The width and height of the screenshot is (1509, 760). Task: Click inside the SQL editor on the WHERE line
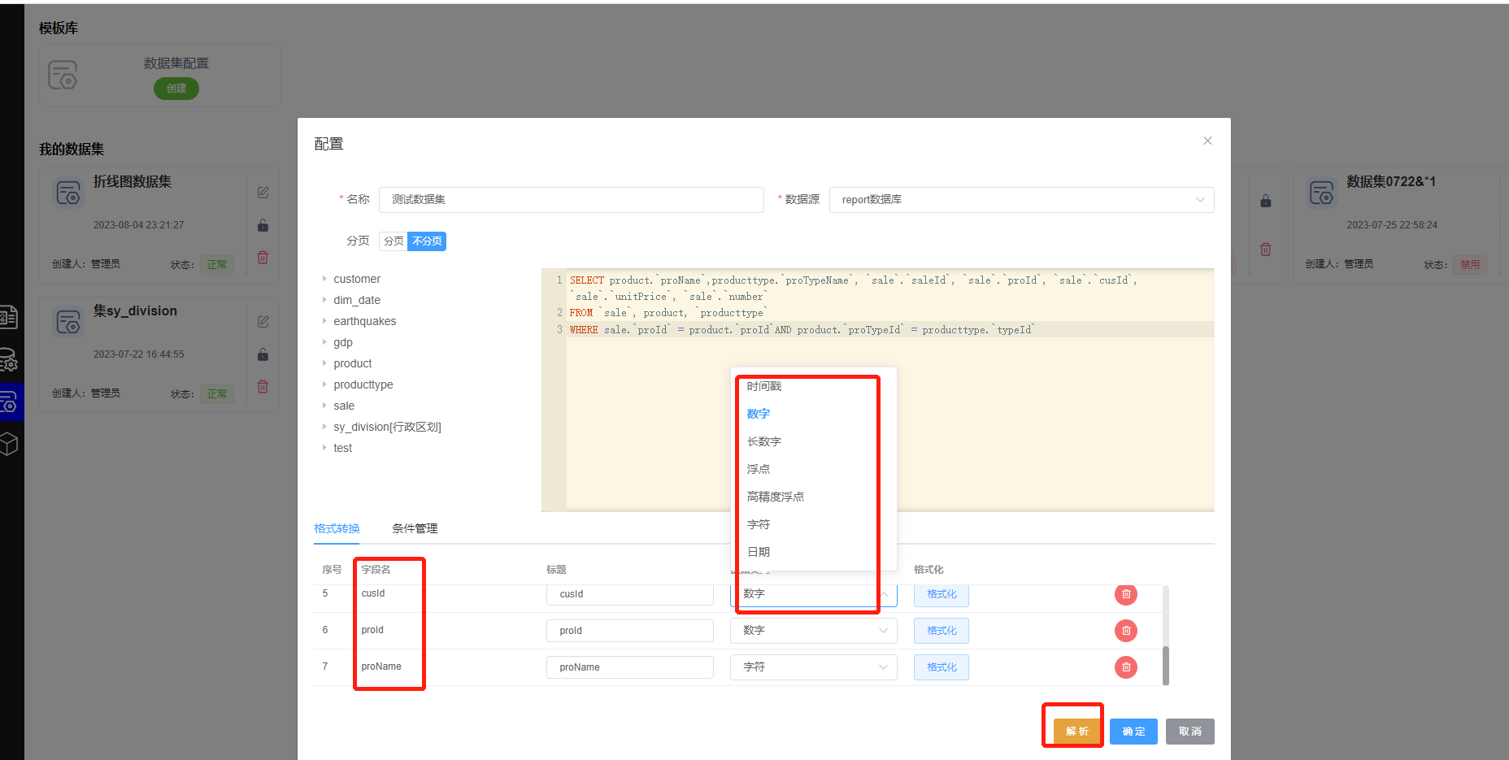[x=889, y=329]
